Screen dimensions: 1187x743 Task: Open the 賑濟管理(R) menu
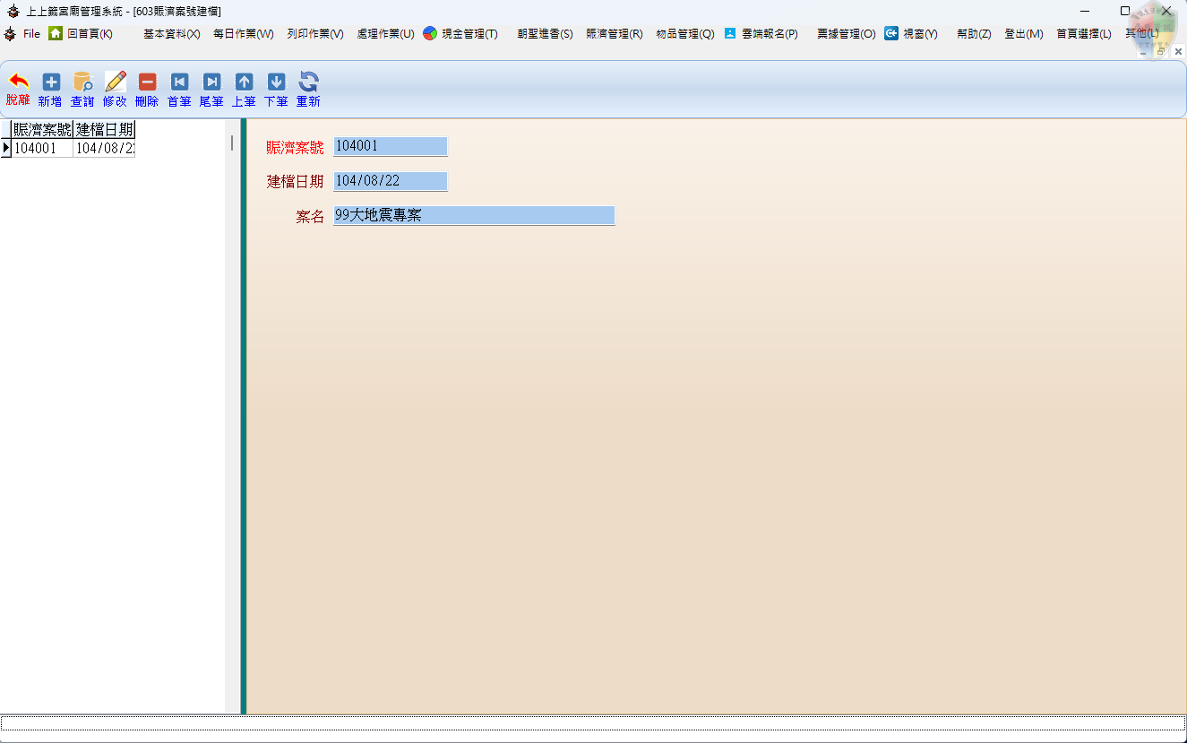[614, 34]
